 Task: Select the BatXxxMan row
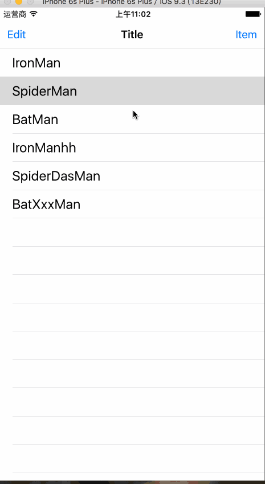132,205
